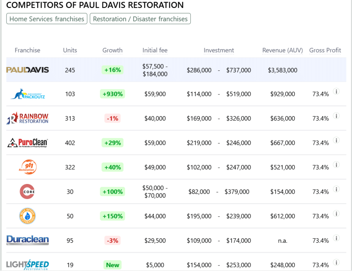This screenshot has height=271, width=352.
Task: Click the $612,000 revenue value
Action: point(283,216)
